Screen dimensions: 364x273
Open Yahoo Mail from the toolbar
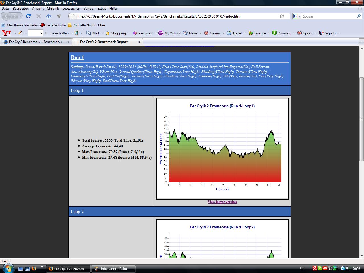coord(93,33)
